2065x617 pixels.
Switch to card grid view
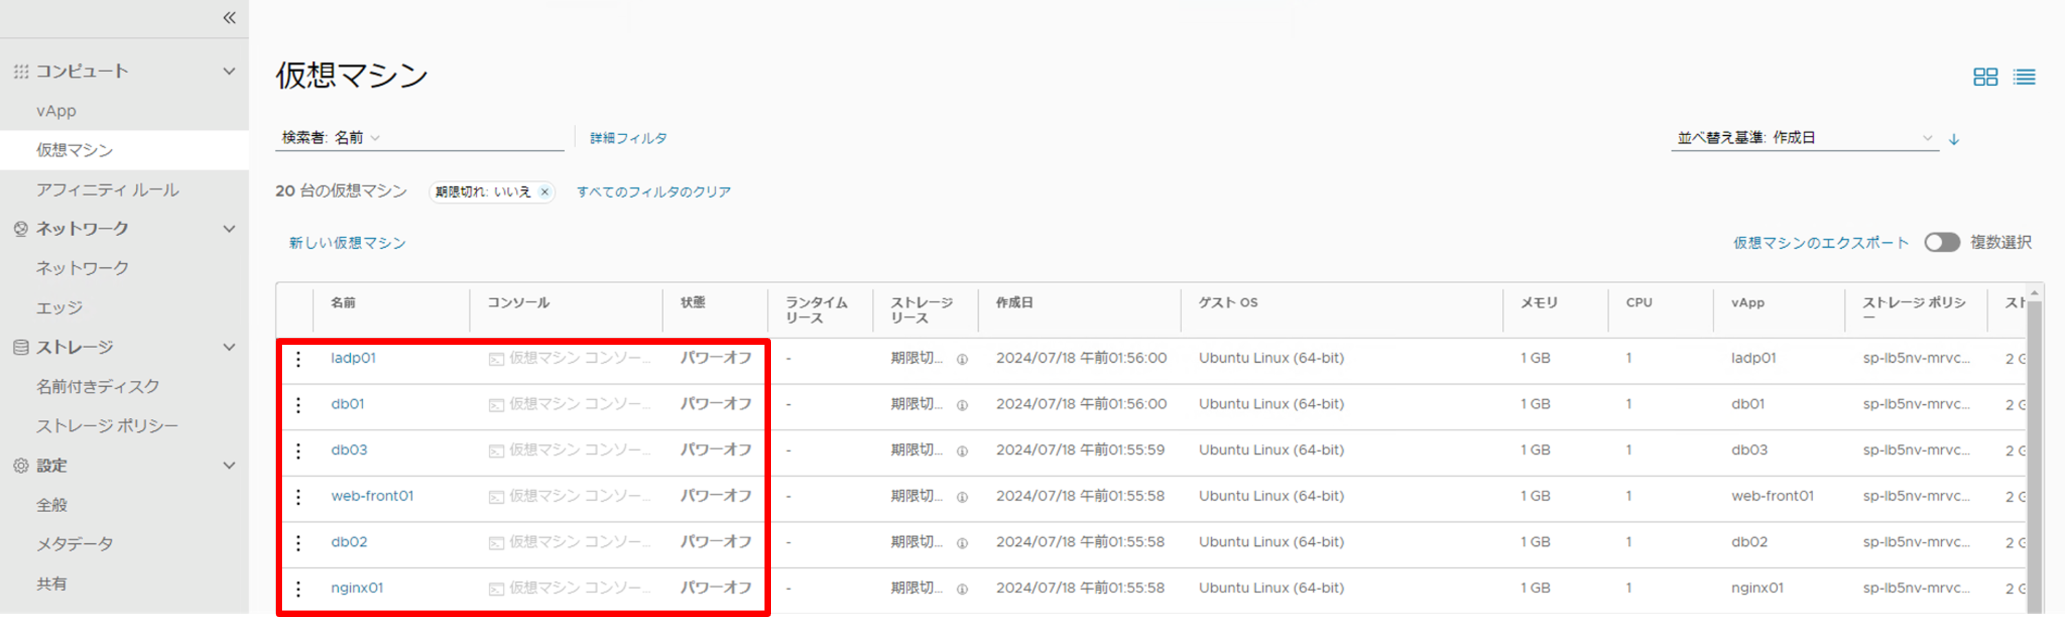[1985, 77]
